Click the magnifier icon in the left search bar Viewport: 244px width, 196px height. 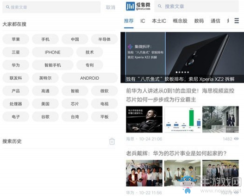tap(7, 7)
